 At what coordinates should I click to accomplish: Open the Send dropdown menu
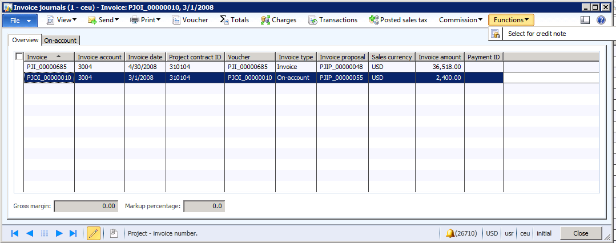point(103,20)
